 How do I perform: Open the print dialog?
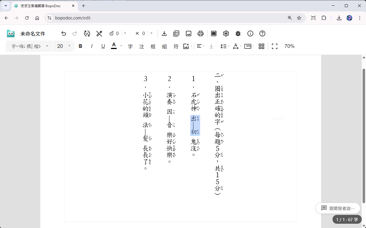200,33
